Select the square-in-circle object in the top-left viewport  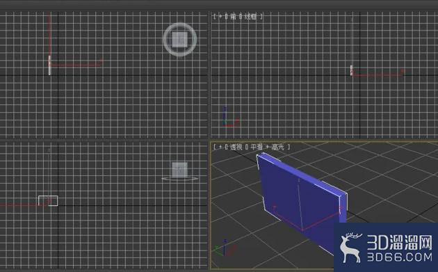tap(179, 40)
